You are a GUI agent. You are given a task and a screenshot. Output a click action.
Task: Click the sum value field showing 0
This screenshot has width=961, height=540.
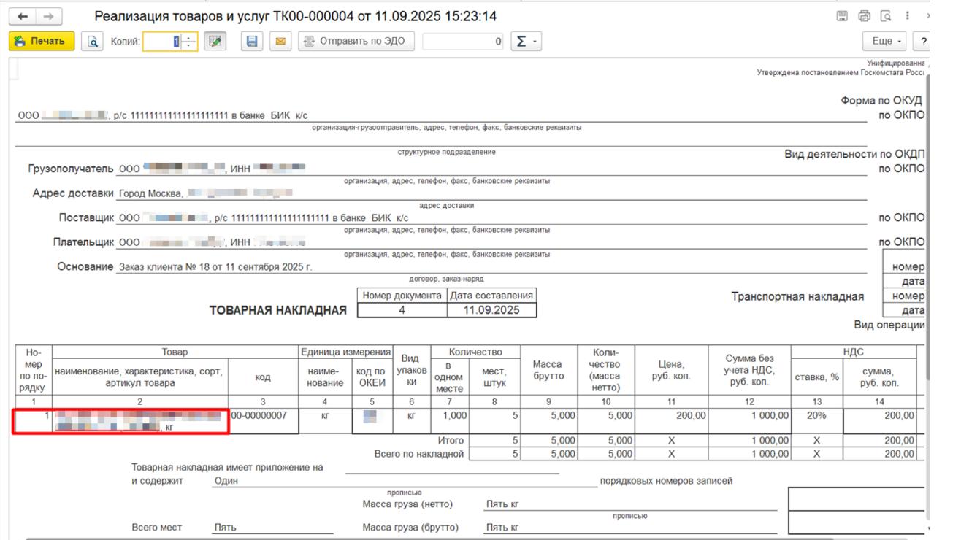click(x=463, y=42)
